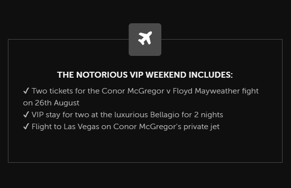
Task: Click the airplane icon above the heading
Action: [145, 38]
